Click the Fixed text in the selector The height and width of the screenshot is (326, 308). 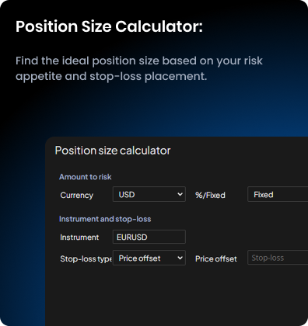point(264,194)
